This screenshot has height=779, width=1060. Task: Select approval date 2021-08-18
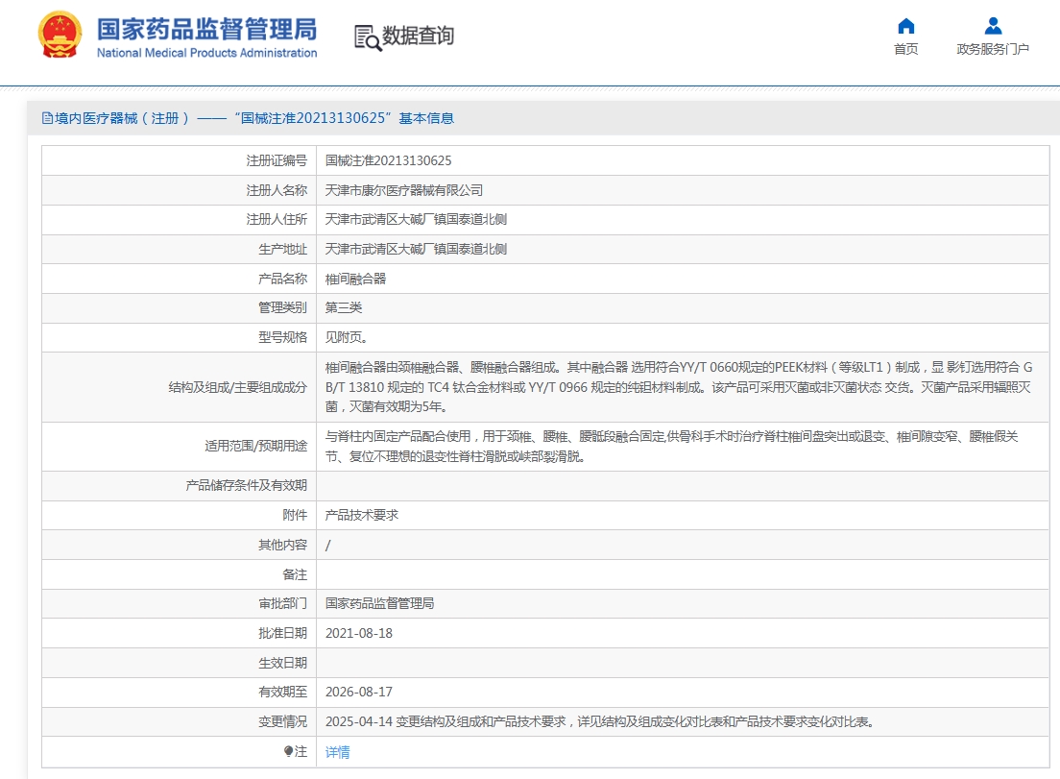coord(359,634)
